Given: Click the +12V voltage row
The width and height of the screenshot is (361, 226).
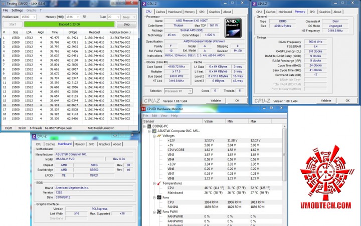Looking at the screenshot, I should click(x=213, y=140).
